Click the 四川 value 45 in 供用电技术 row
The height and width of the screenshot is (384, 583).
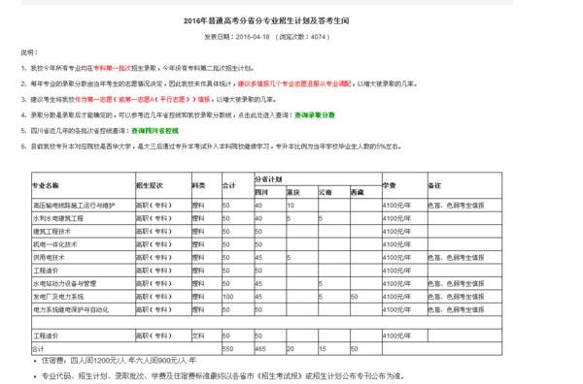tap(258, 258)
